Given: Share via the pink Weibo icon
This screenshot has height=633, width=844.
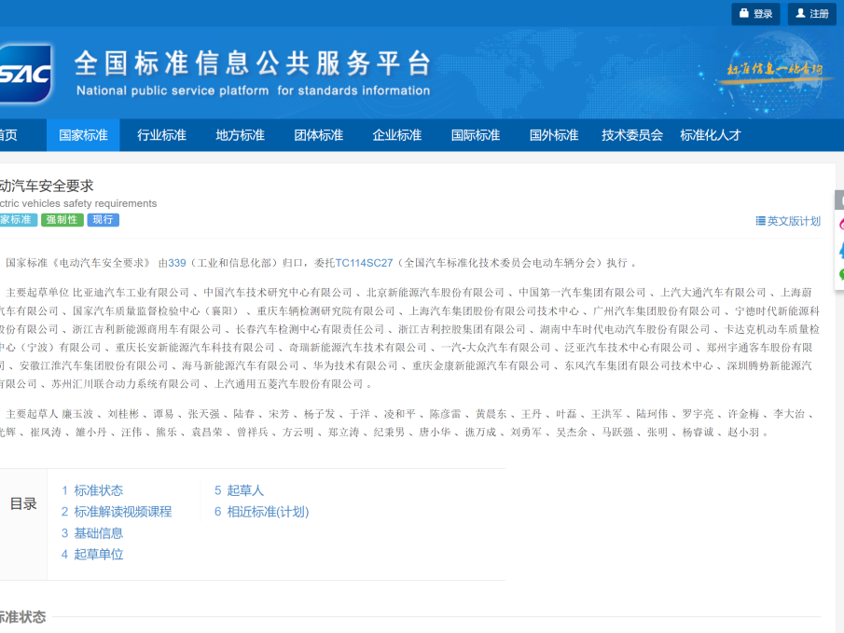Looking at the screenshot, I should point(840,225).
